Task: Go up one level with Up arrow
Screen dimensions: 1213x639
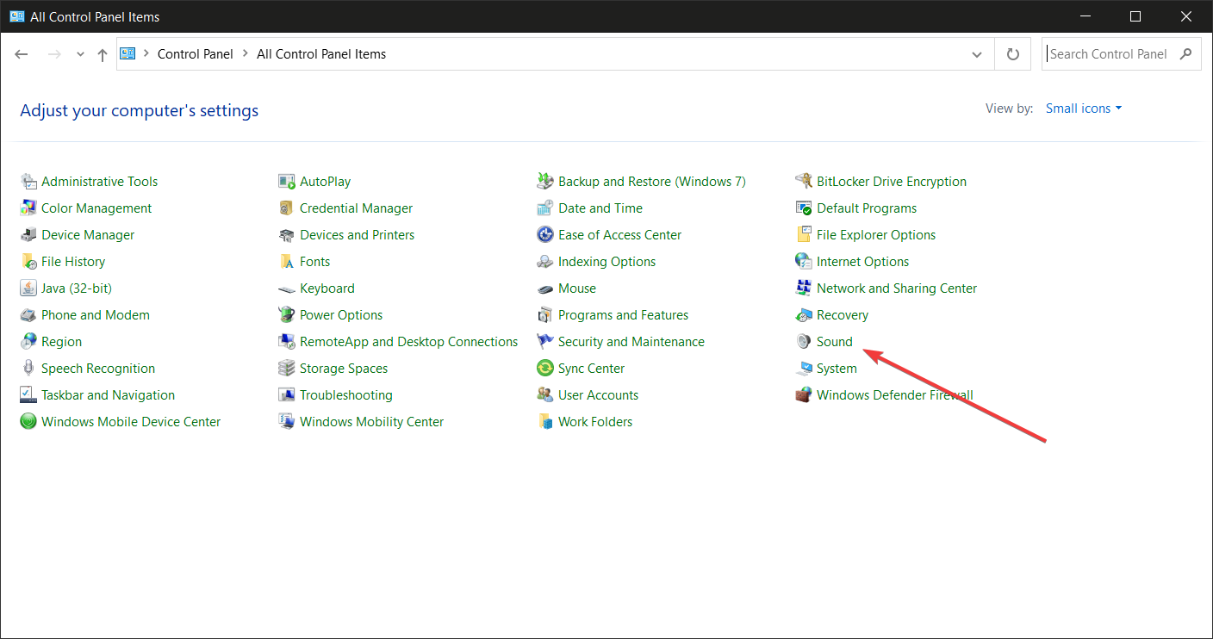Action: point(103,54)
